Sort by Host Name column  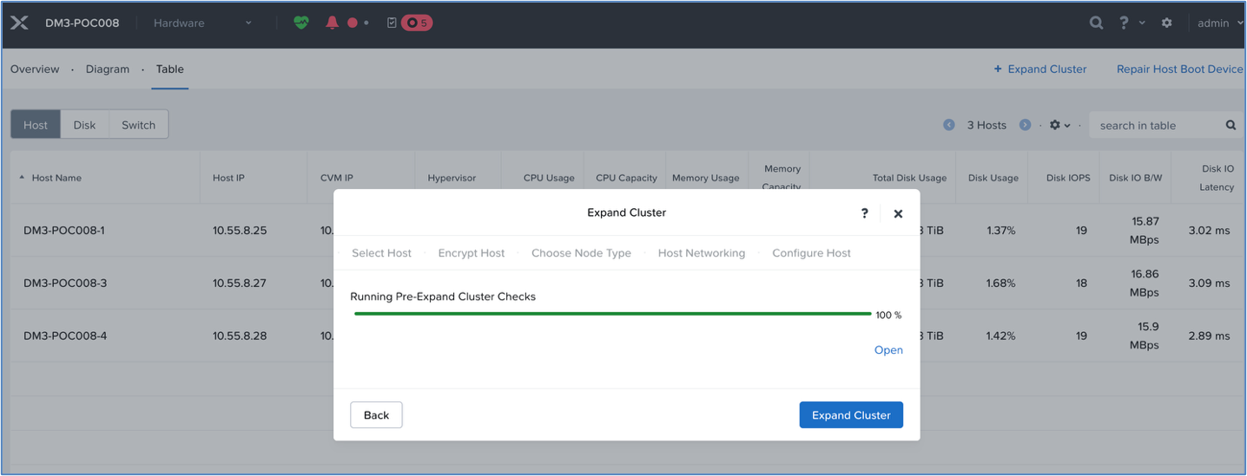56,178
